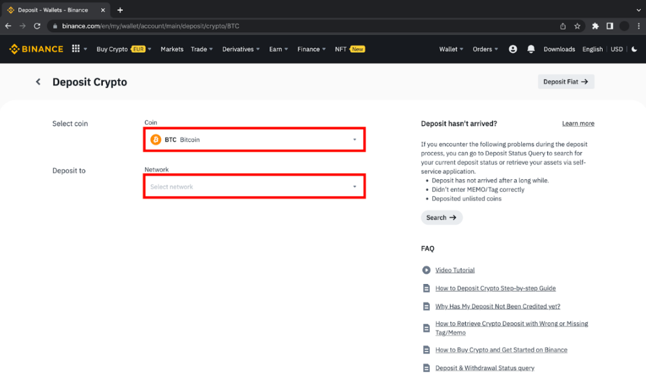Click the Video Tutorial play icon

point(426,270)
